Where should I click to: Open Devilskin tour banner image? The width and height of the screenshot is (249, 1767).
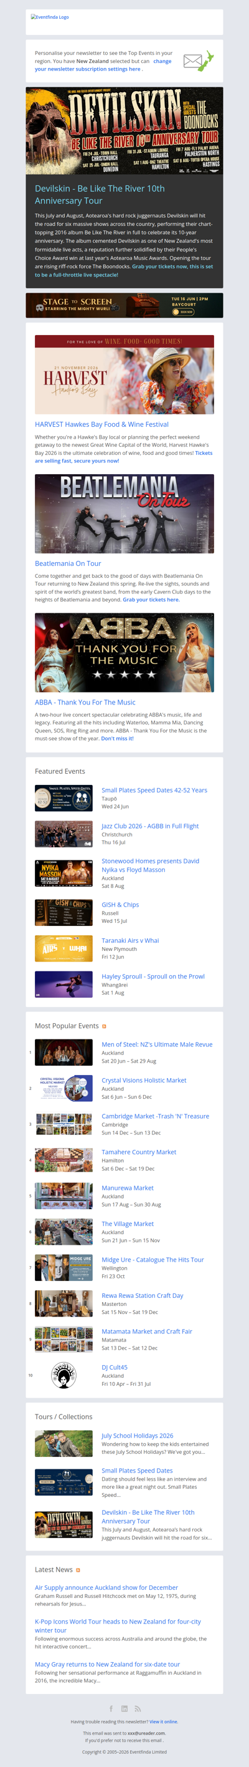tap(125, 130)
